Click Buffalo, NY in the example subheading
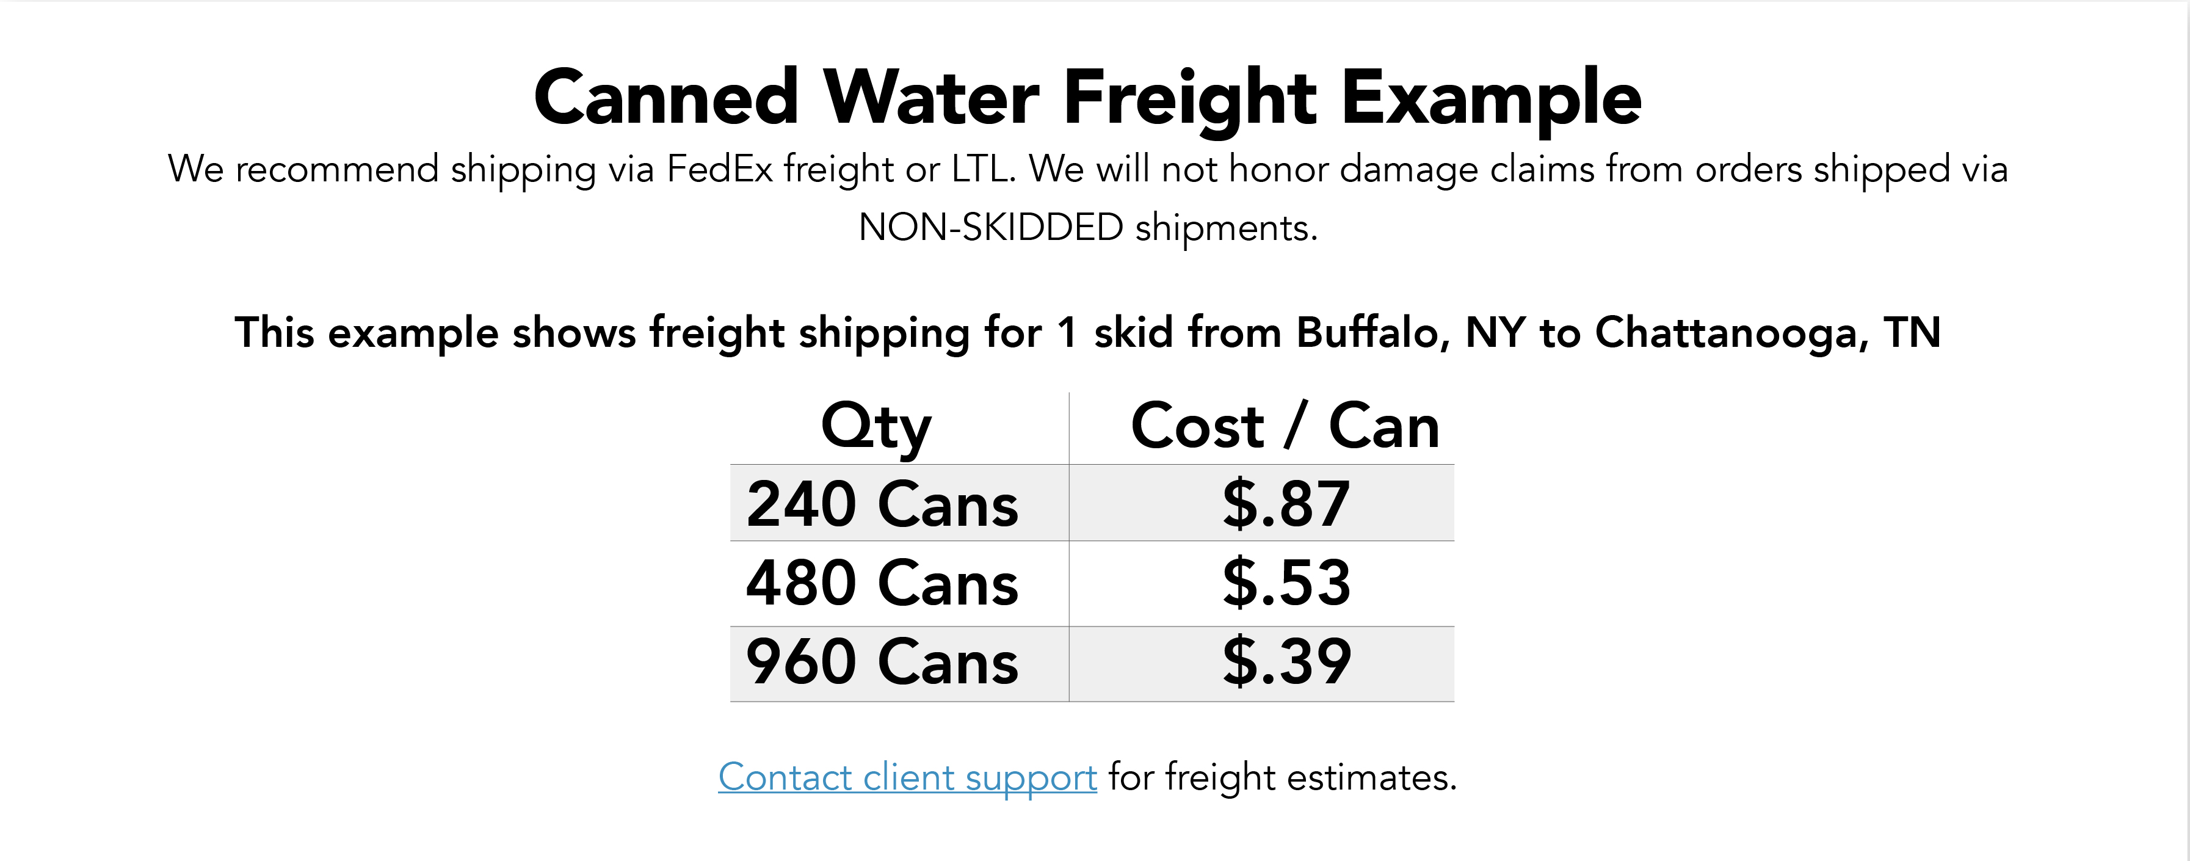The height and width of the screenshot is (861, 2190). [x=1396, y=332]
